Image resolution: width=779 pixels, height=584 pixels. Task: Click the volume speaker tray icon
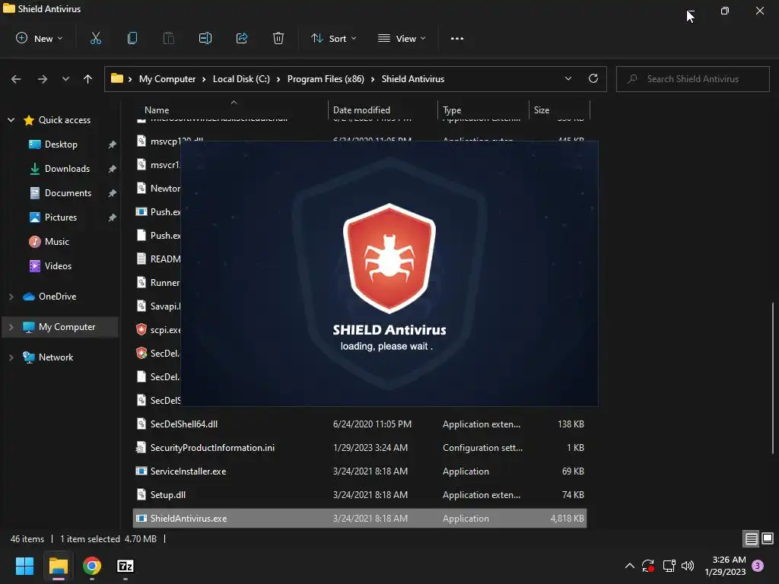point(688,566)
